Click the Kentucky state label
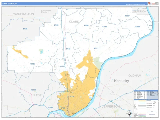Screen dimensions: 160x120 tap(121, 81)
